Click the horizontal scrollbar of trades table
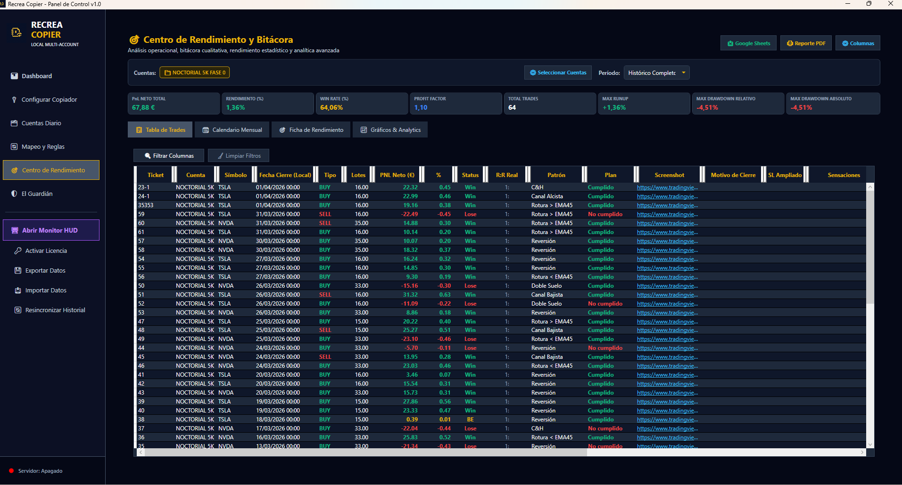Screen dimensions: 902x485 tap(365, 452)
